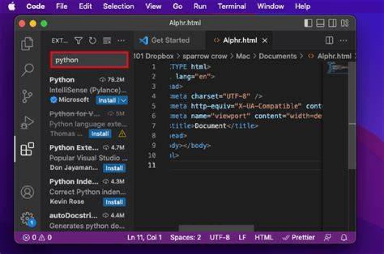Refresh the extensions list

coord(93,40)
